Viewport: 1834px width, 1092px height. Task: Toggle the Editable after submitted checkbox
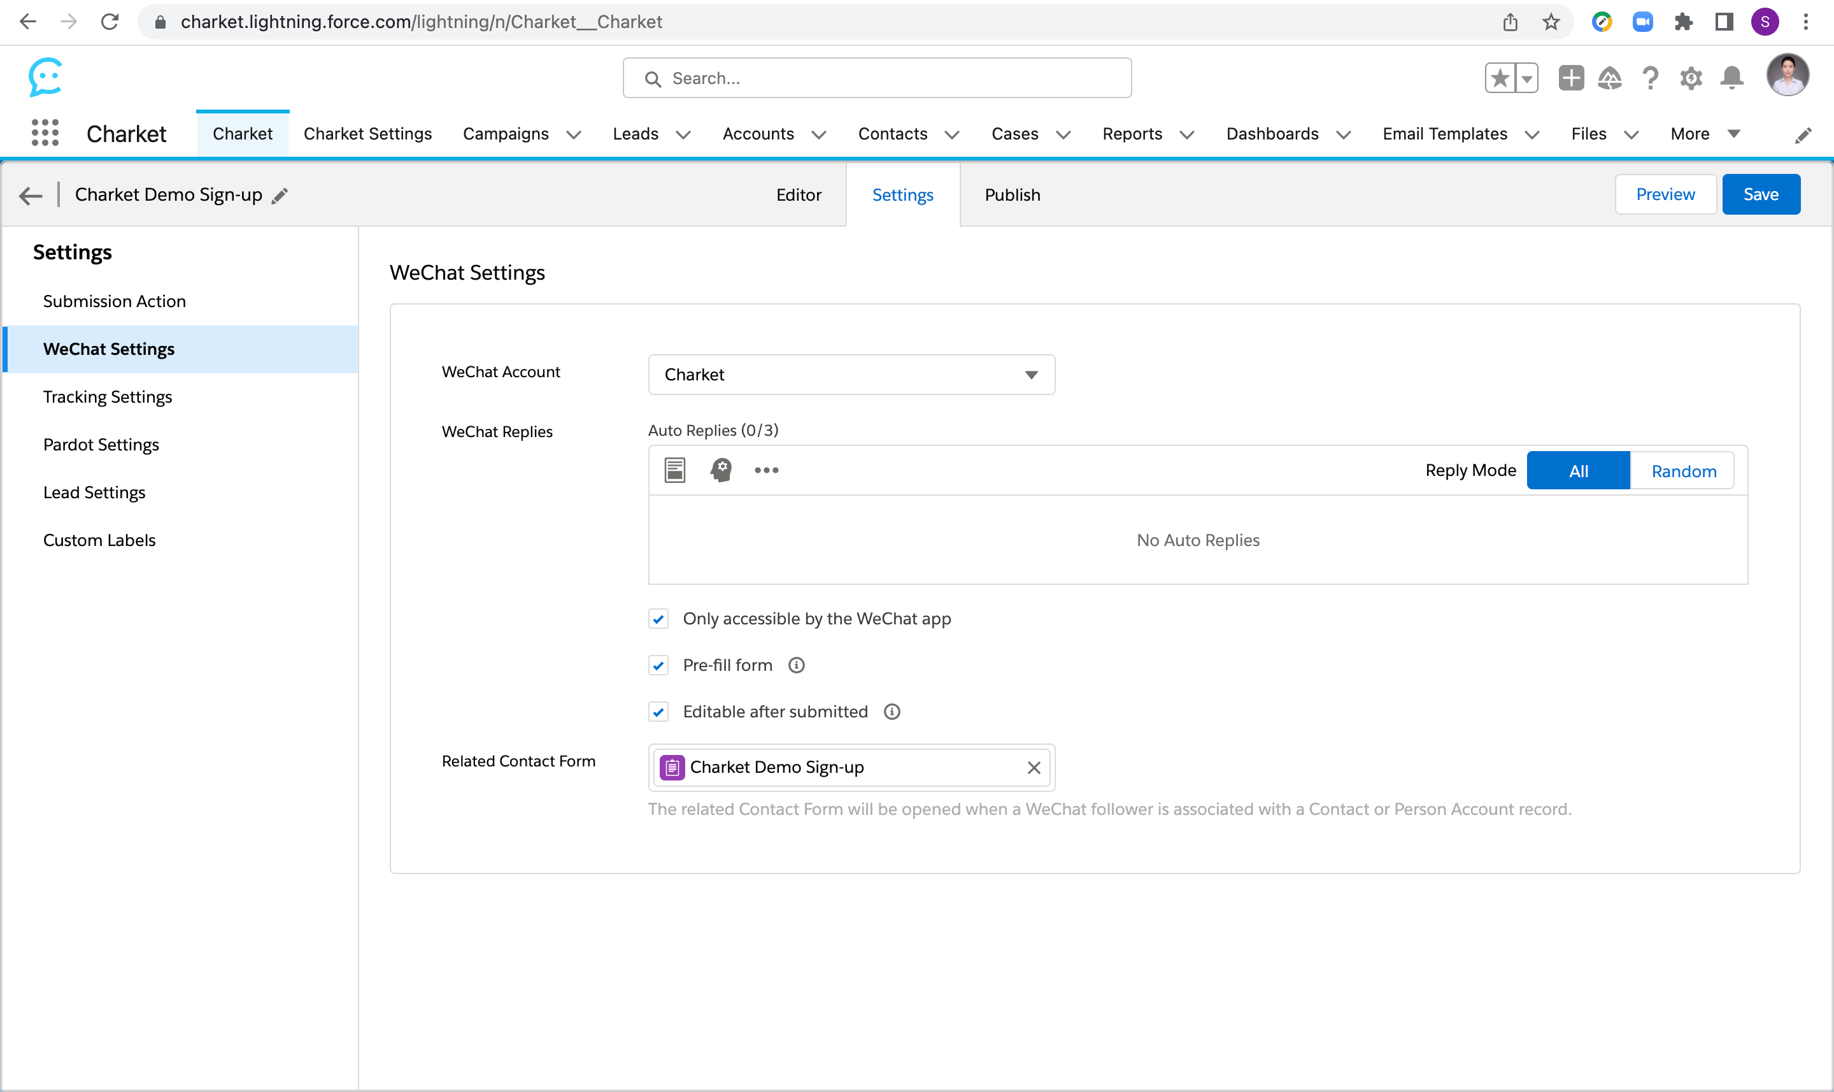pyautogui.click(x=658, y=712)
